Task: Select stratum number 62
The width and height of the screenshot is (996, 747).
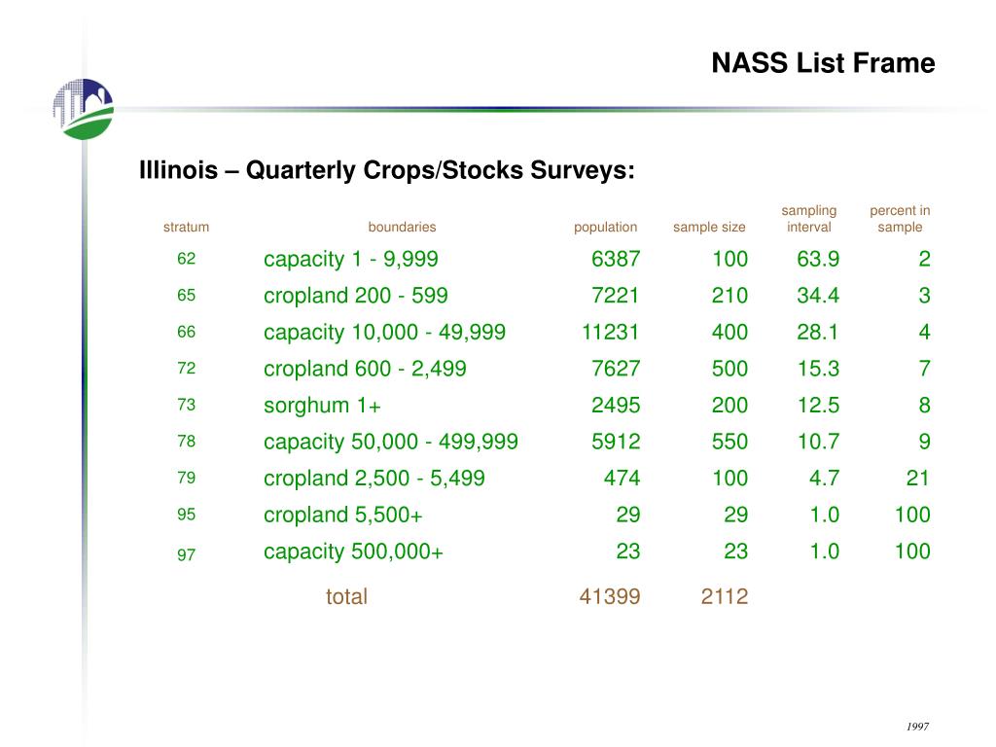Action: [186, 259]
